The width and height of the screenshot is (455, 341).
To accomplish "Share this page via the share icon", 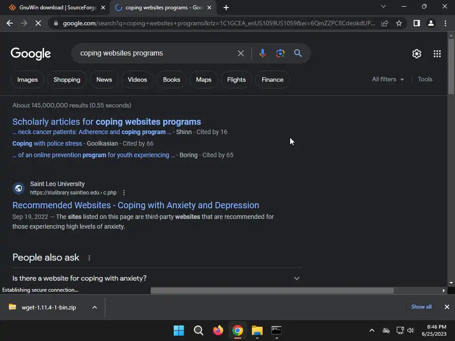I will (385, 23).
